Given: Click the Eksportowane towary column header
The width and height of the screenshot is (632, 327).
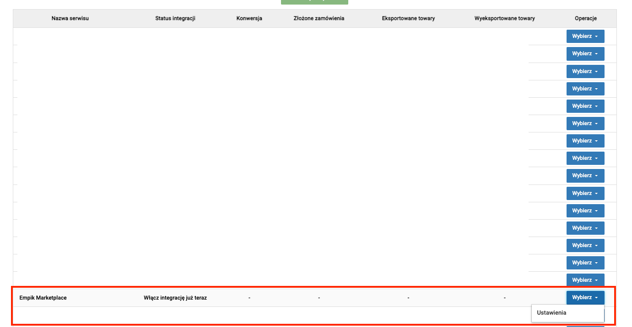Looking at the screenshot, I should pyautogui.click(x=408, y=18).
